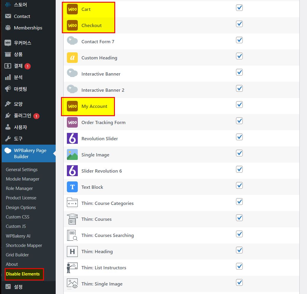The height and width of the screenshot is (294, 307).
Task: Click the Thim: Courses Searching icon
Action: [72, 235]
